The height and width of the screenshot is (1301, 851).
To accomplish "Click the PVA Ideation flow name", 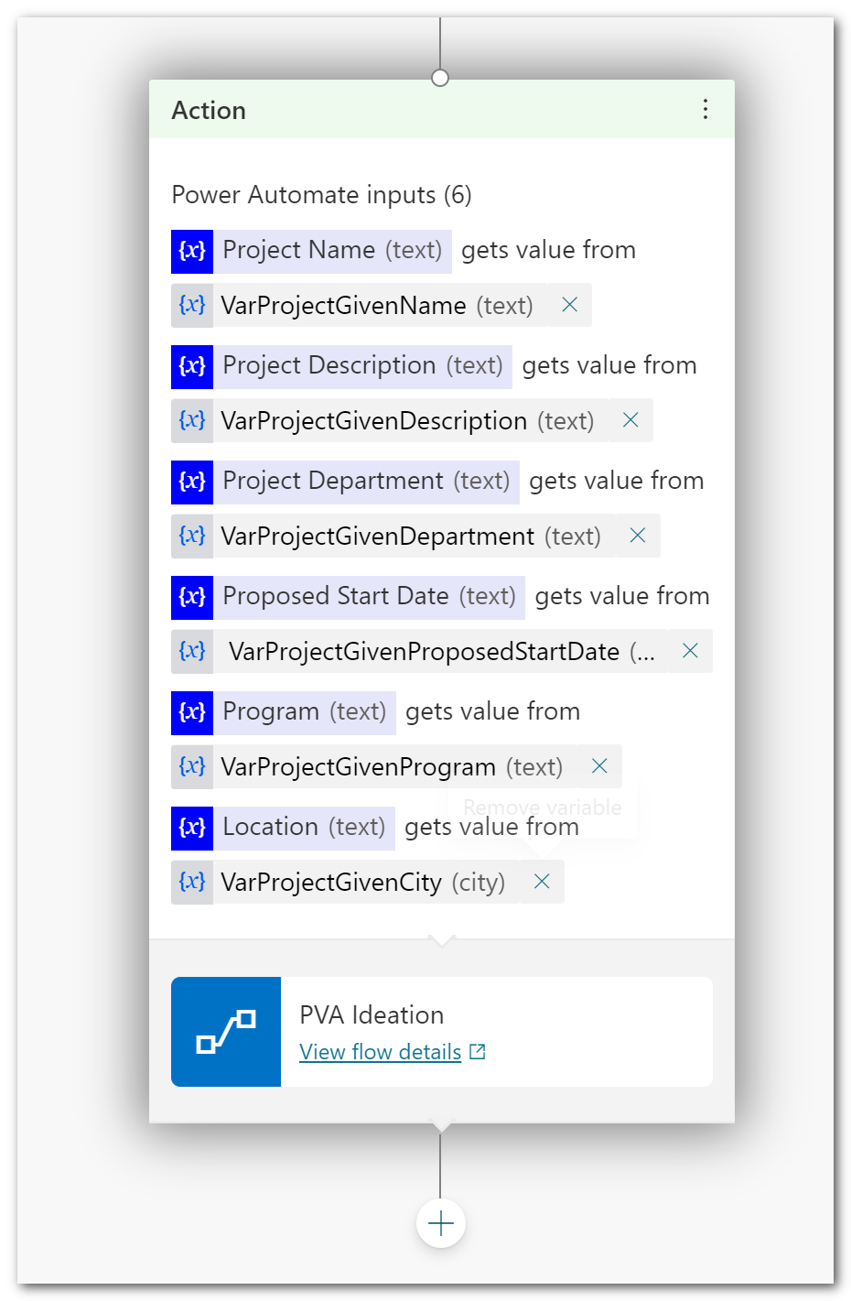I will coord(372,1015).
